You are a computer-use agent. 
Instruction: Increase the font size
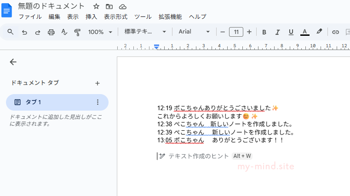(249, 32)
